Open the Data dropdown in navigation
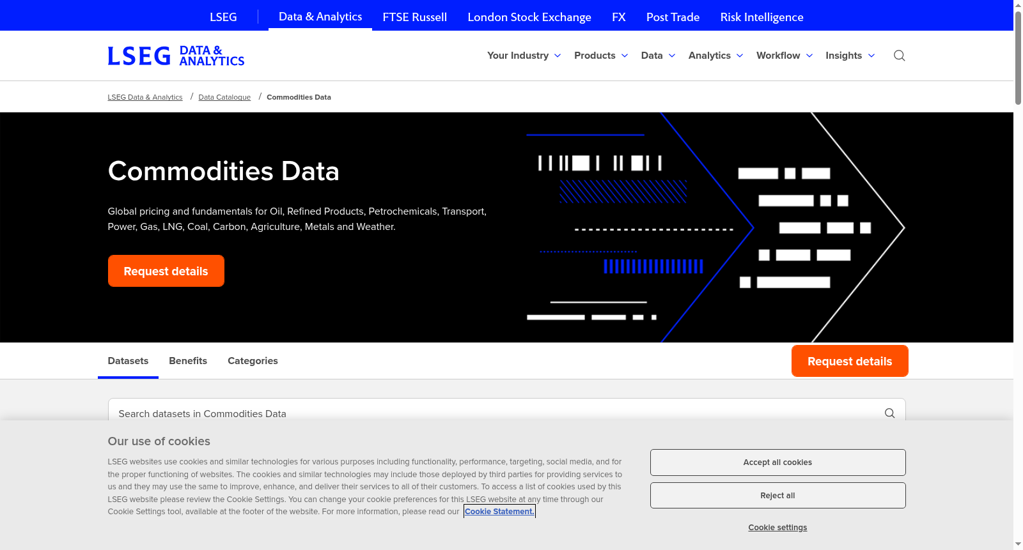Image resolution: width=1023 pixels, height=550 pixels. coord(659,56)
